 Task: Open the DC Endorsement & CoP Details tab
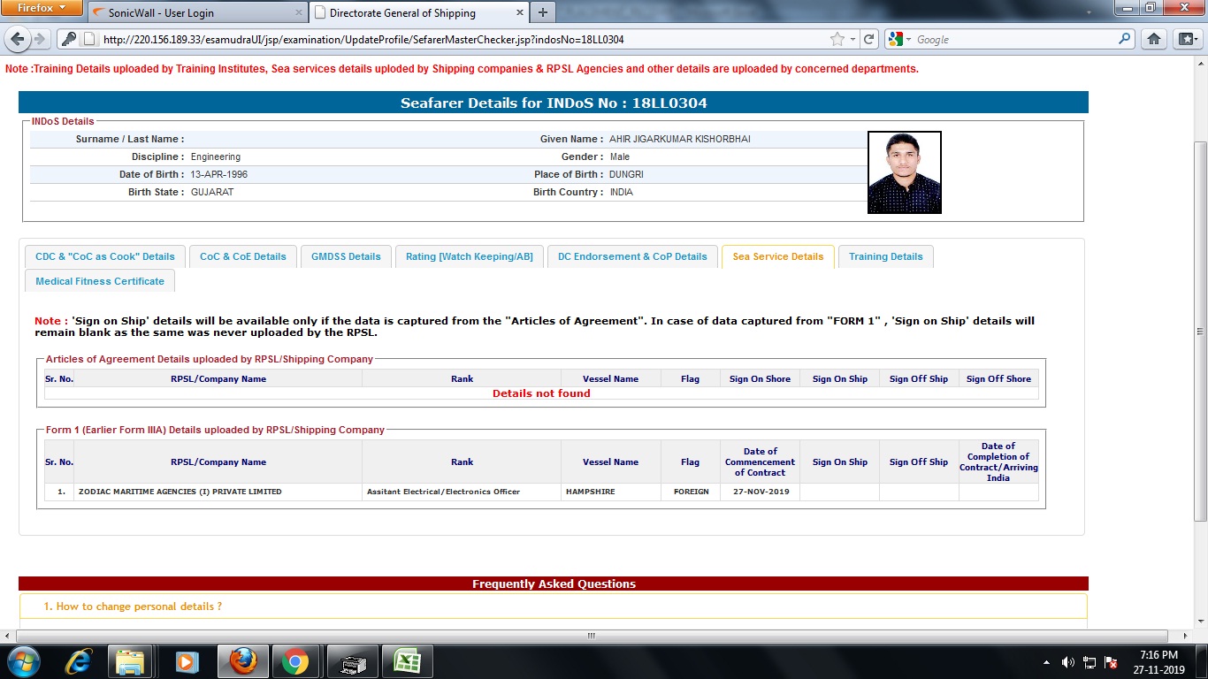point(632,256)
